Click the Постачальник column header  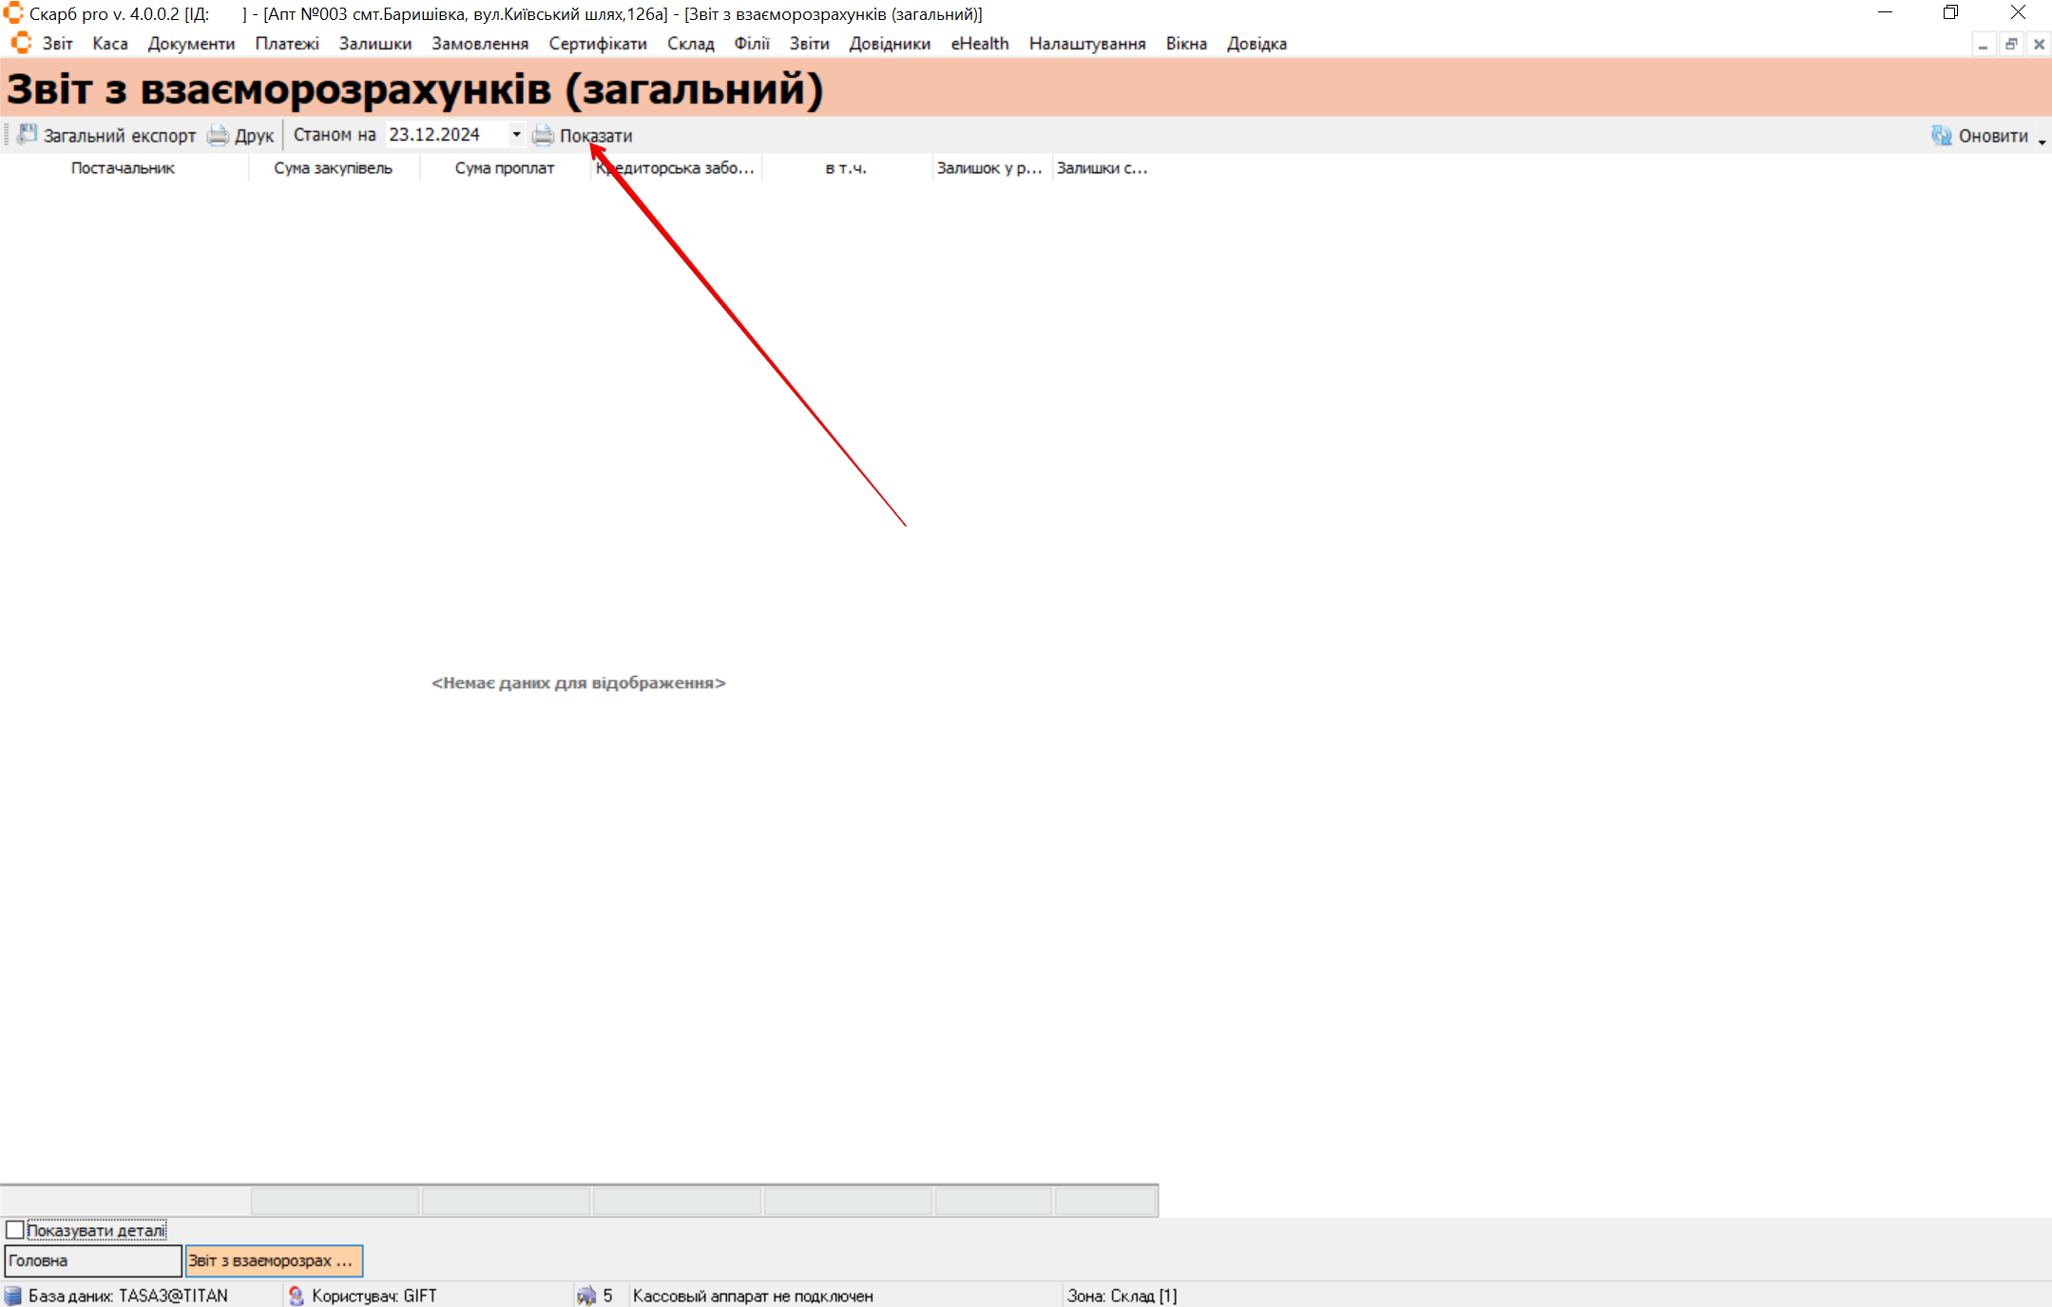(x=123, y=168)
